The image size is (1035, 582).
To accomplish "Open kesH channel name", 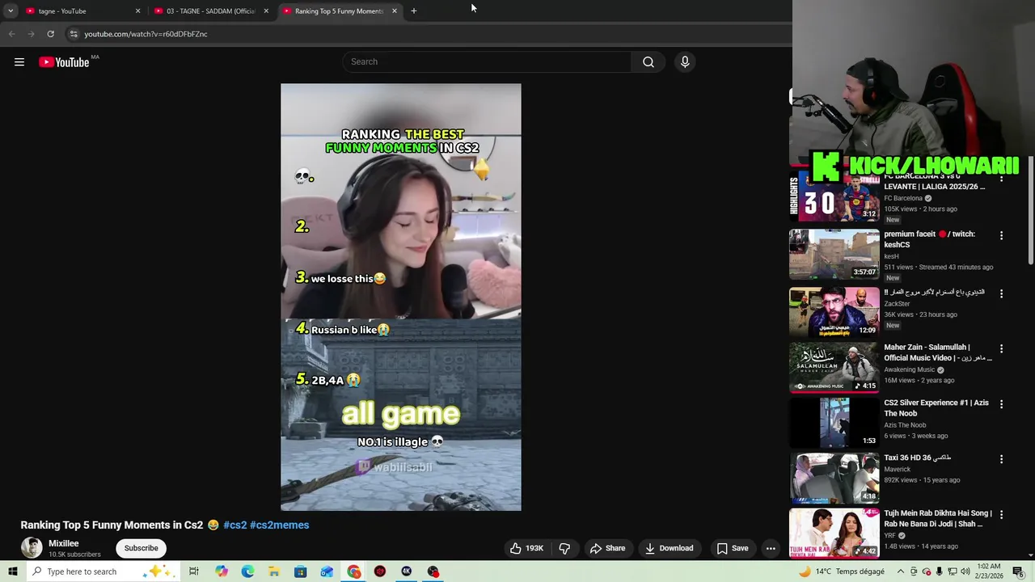I will pos(891,256).
